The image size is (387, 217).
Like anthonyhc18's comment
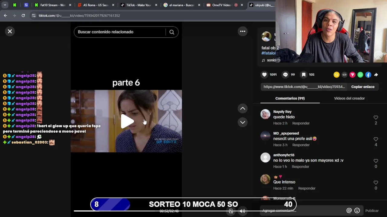point(376,161)
